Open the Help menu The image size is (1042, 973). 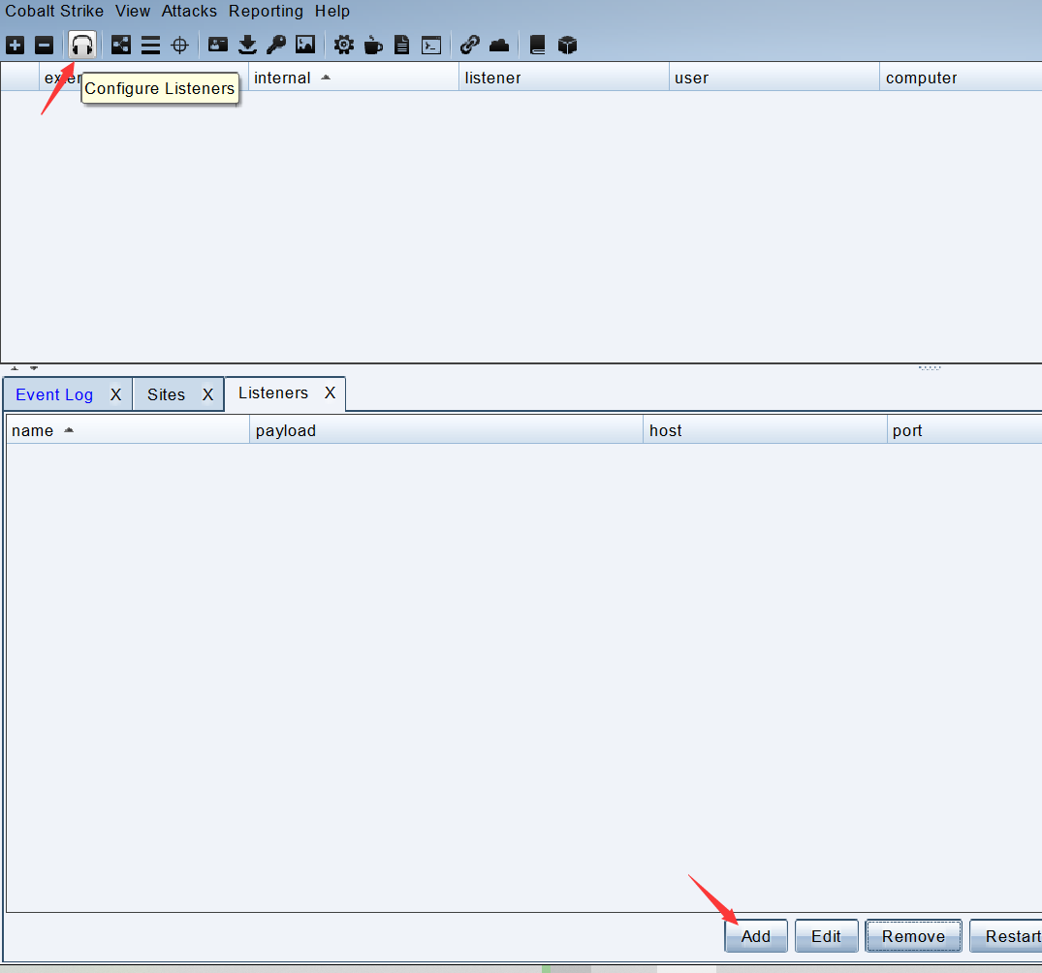[332, 12]
